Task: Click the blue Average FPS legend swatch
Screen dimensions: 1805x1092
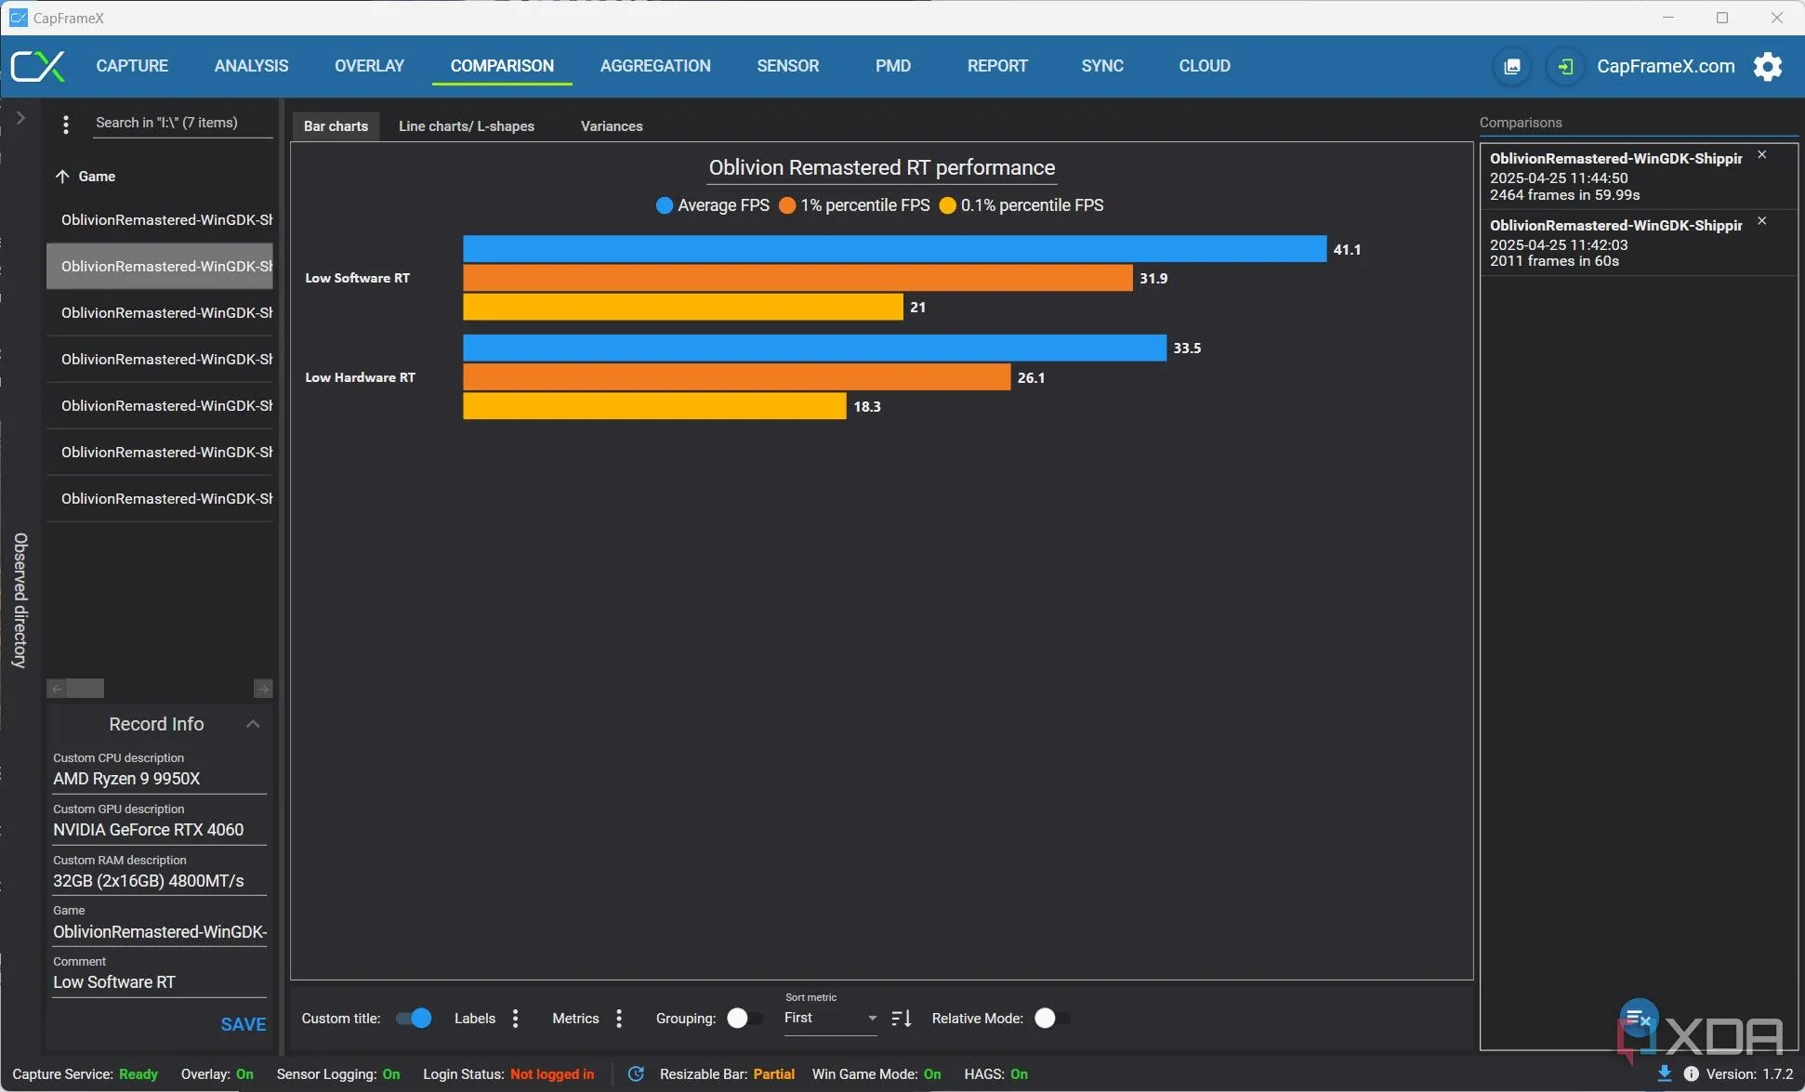Action: click(x=664, y=205)
